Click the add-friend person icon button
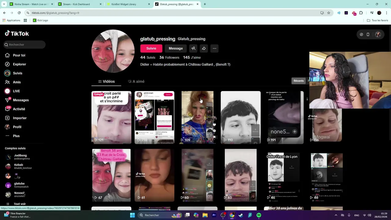The width and height of the screenshot is (391, 220). [193, 48]
